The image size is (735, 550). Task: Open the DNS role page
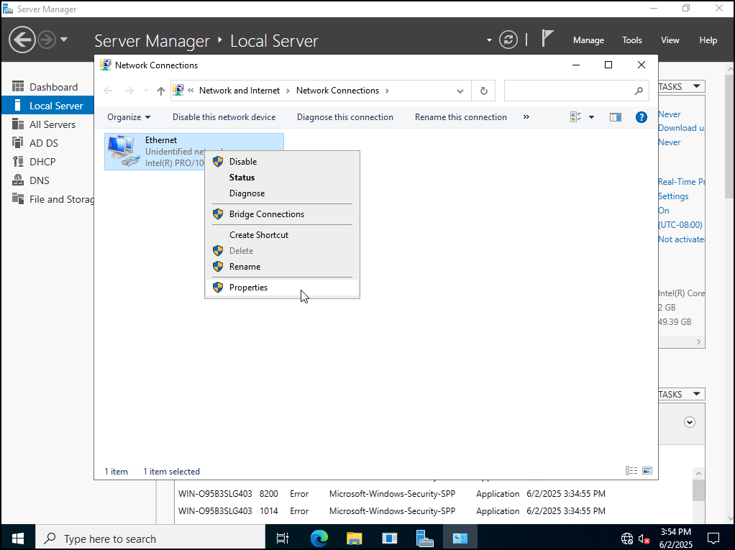click(47, 180)
